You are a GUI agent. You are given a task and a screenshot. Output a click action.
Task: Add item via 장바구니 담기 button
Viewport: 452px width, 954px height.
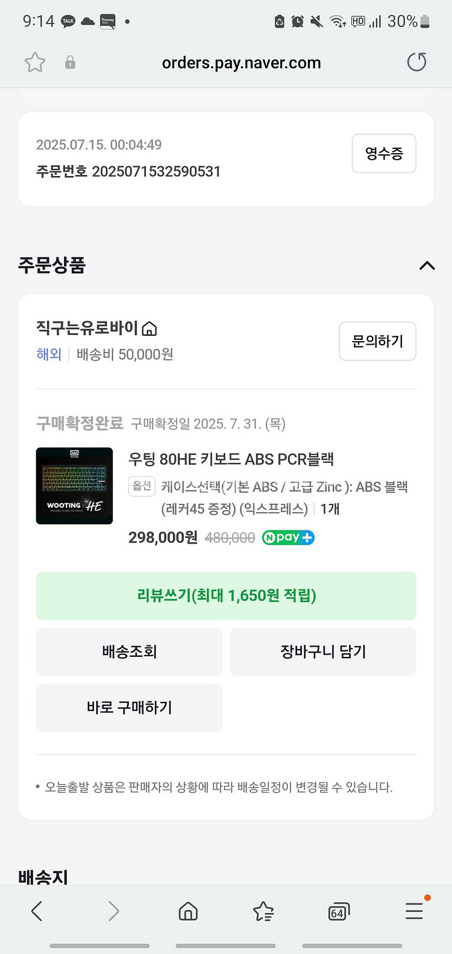[x=323, y=651]
